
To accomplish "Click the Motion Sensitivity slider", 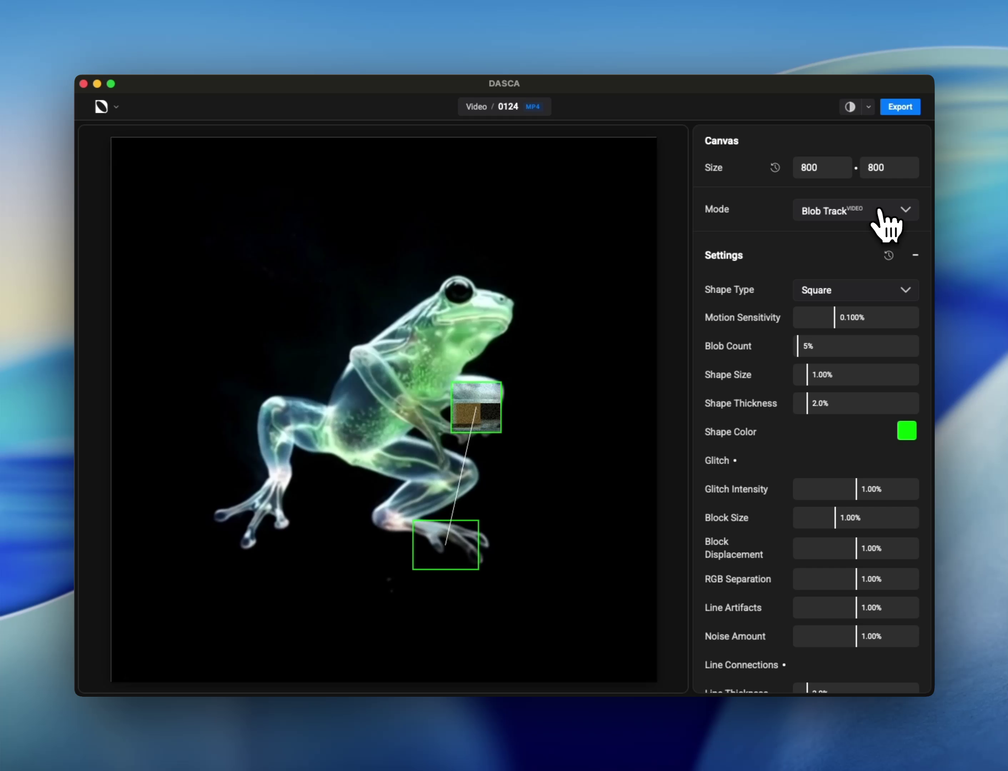I will tap(855, 318).
